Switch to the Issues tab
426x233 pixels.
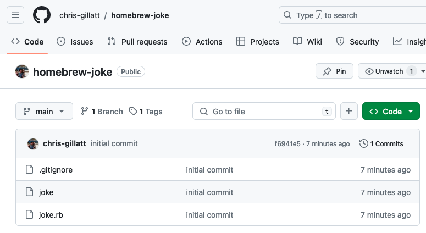(75, 42)
